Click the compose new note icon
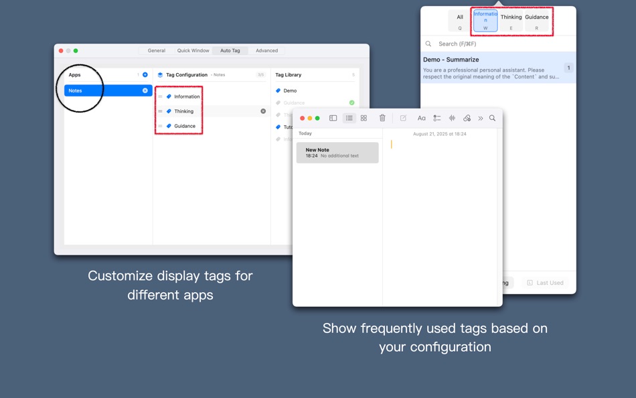This screenshot has width=636, height=398. tap(403, 118)
